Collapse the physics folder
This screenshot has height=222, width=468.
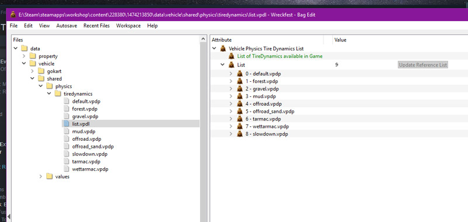[40, 86]
